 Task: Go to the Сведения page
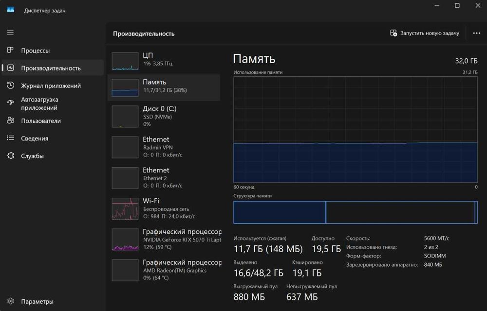coord(53,138)
